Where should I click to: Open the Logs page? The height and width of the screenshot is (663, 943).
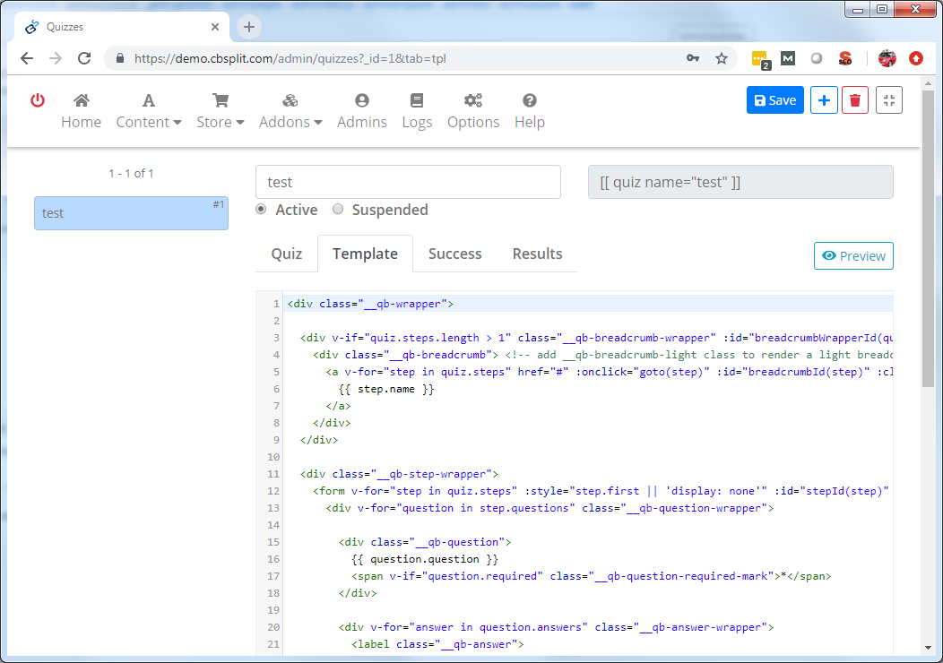click(x=417, y=111)
